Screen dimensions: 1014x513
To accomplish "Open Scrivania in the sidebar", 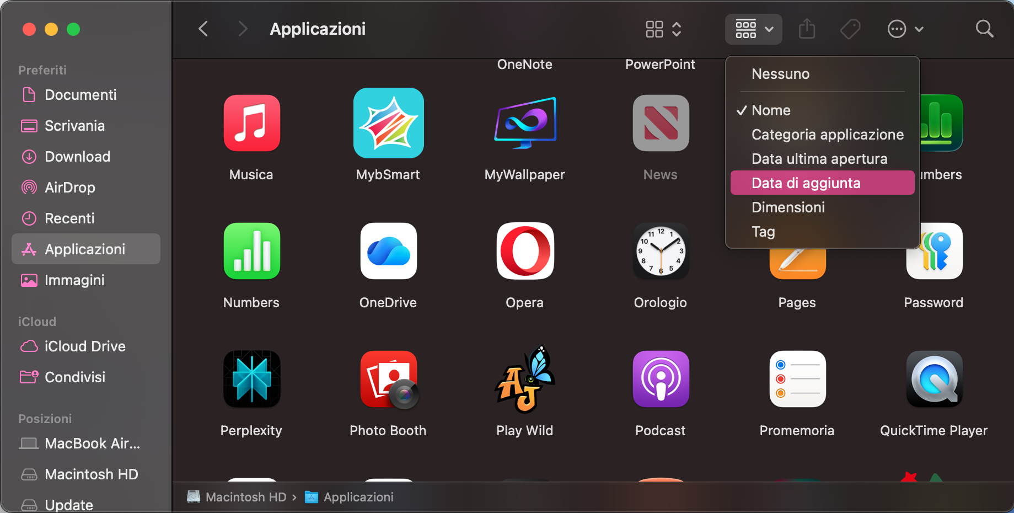I will pyautogui.click(x=86, y=126).
